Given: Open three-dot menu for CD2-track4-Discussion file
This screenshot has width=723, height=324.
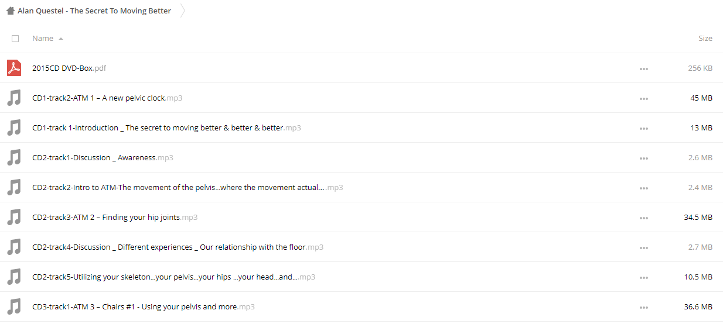Looking at the screenshot, I should (x=644, y=248).
